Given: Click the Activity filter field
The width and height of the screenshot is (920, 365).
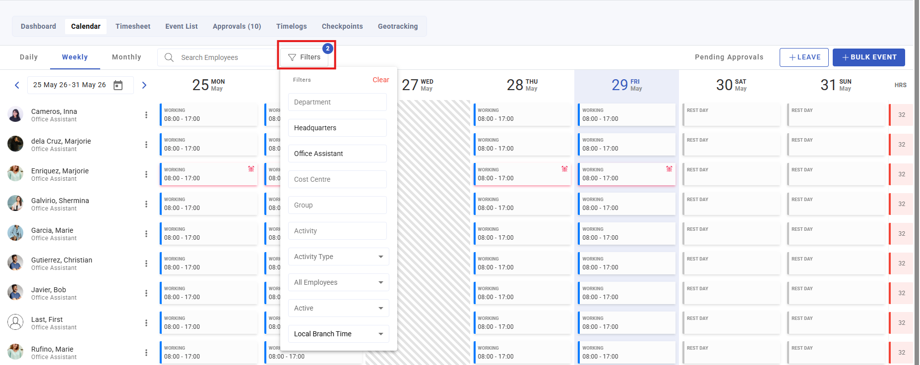Looking at the screenshot, I should tap(337, 231).
